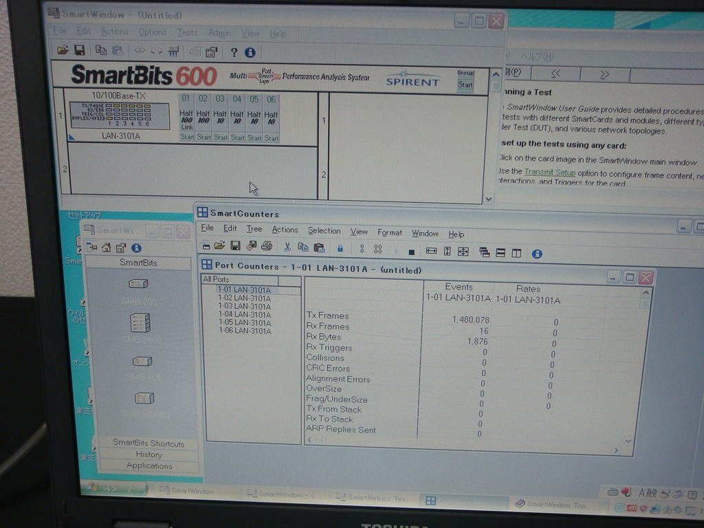704x528 pixels.
Task: Click the SmartBits panel header
Action: 138,263
